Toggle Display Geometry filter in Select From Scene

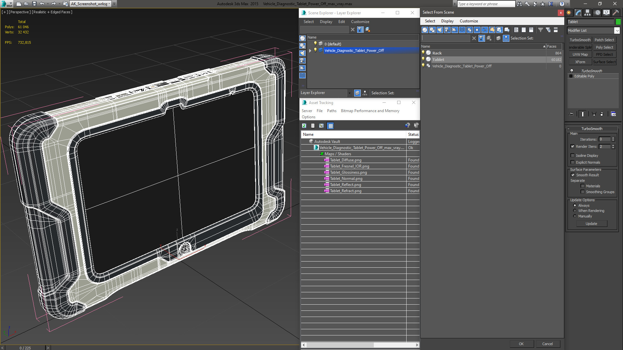pyautogui.click(x=425, y=30)
